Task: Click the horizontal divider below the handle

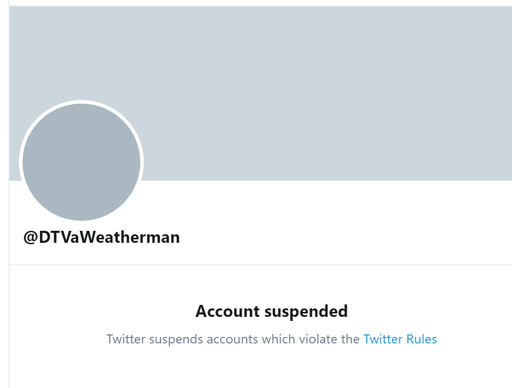Action: pyautogui.click(x=261, y=264)
